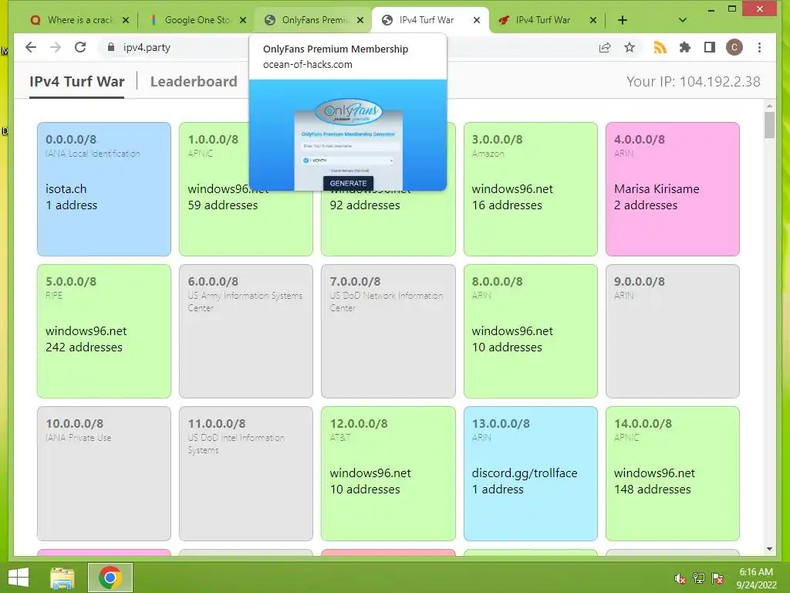Toggle the browser side panel icon
The height and width of the screenshot is (593, 790).
pyautogui.click(x=710, y=47)
